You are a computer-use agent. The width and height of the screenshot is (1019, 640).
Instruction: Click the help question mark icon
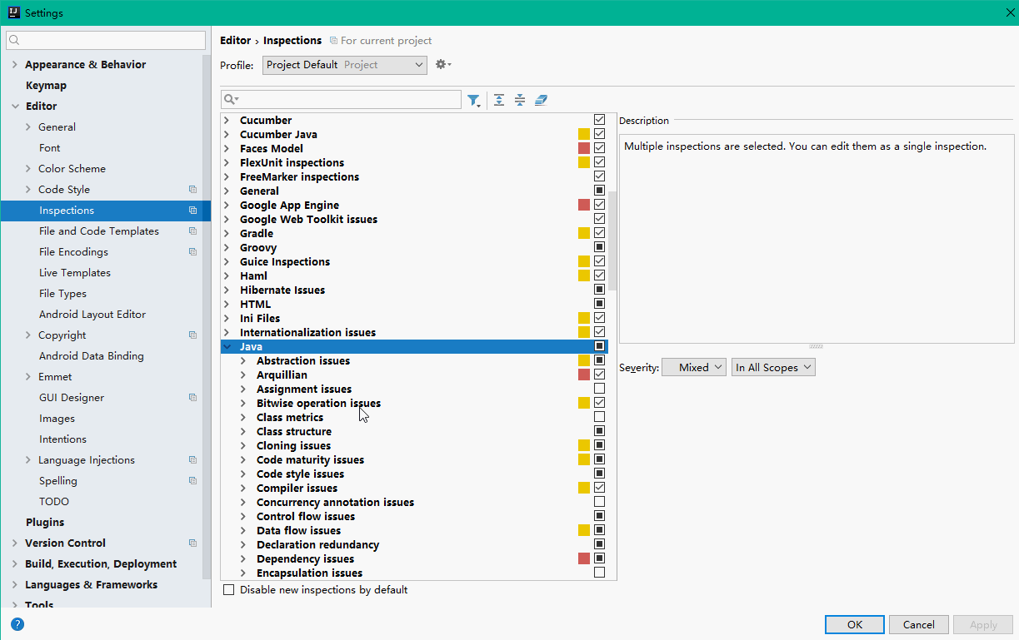click(x=17, y=623)
